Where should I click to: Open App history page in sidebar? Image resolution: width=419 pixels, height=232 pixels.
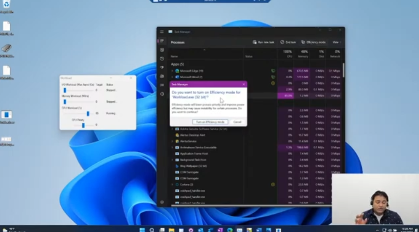162,59
